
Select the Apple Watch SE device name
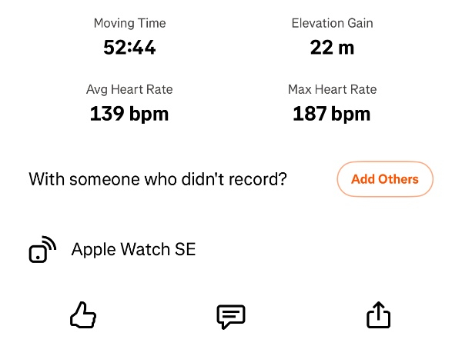(133, 249)
